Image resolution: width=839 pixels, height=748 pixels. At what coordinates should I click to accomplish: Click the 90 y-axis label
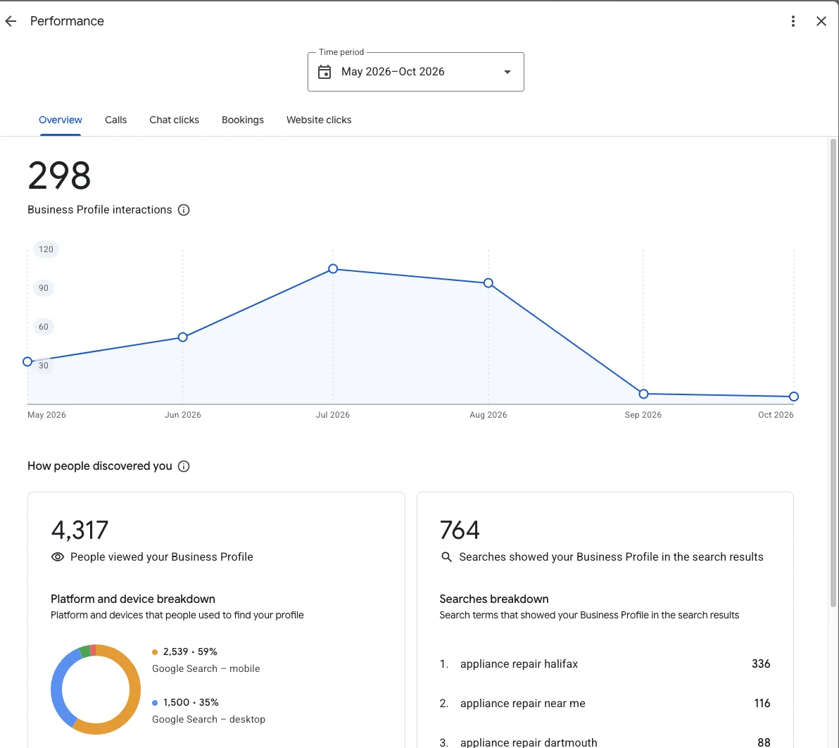(x=44, y=288)
